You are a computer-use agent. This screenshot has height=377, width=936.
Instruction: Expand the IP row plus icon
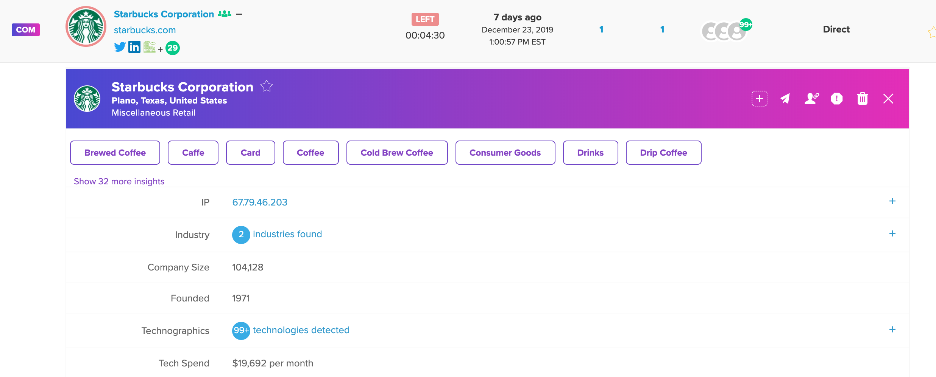[892, 201]
